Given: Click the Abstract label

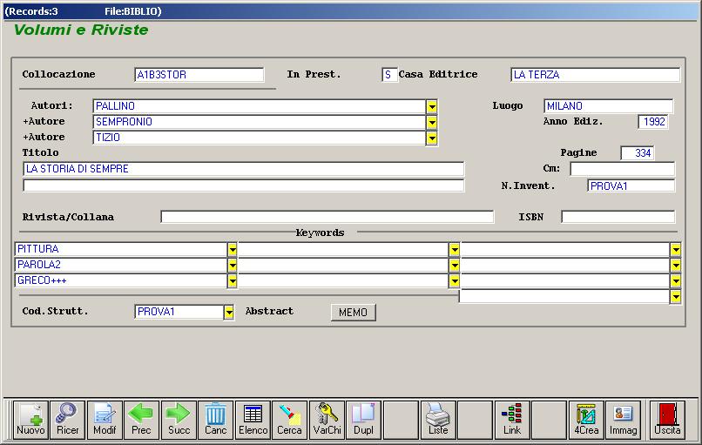Looking at the screenshot, I should [269, 311].
